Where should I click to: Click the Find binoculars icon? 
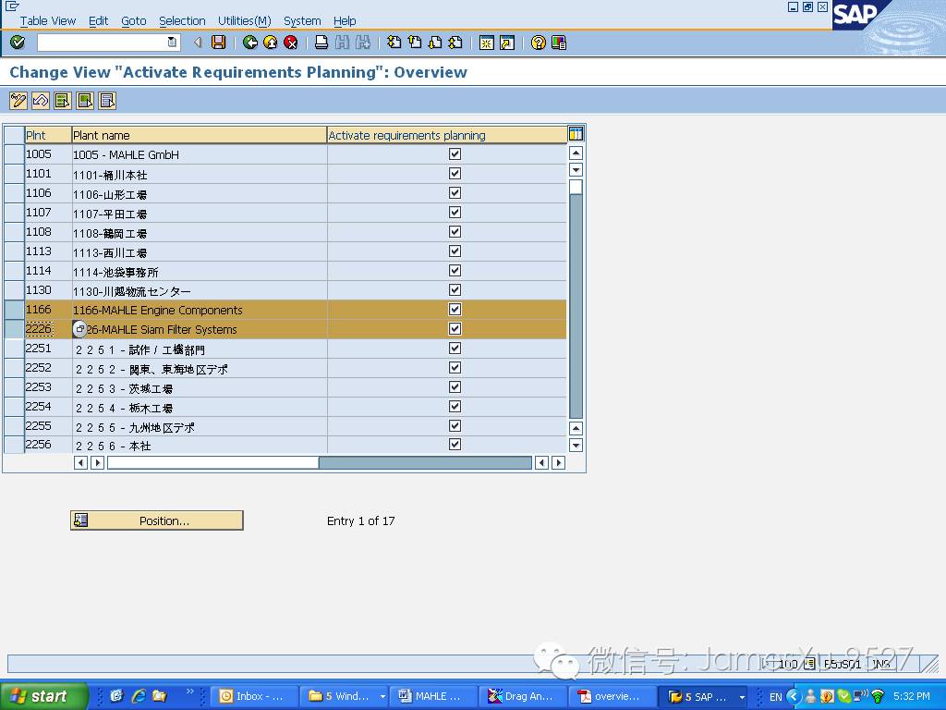pos(342,43)
